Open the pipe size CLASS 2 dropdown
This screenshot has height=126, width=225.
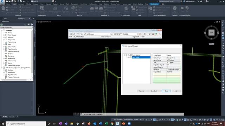tap(124, 34)
